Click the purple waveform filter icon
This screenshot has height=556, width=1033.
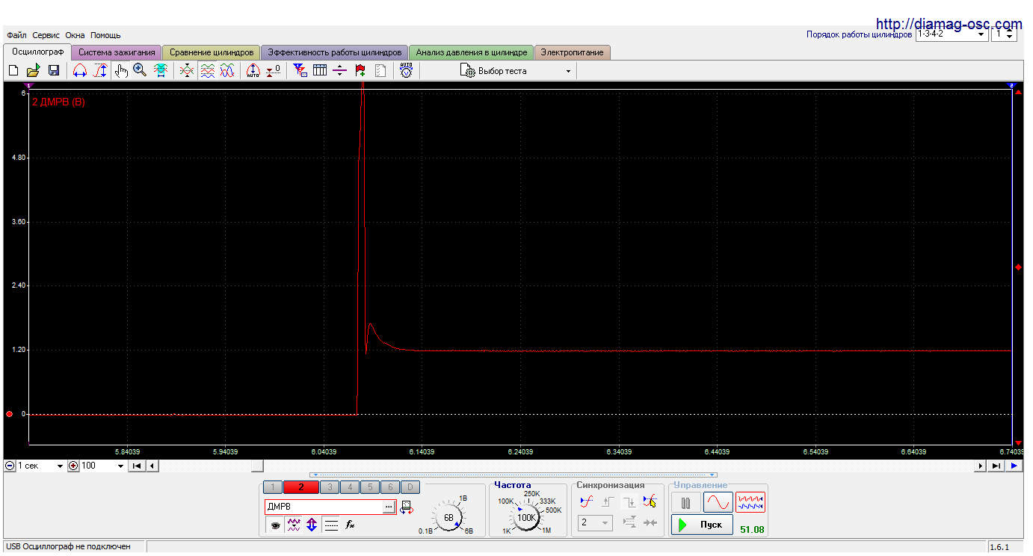(x=294, y=525)
